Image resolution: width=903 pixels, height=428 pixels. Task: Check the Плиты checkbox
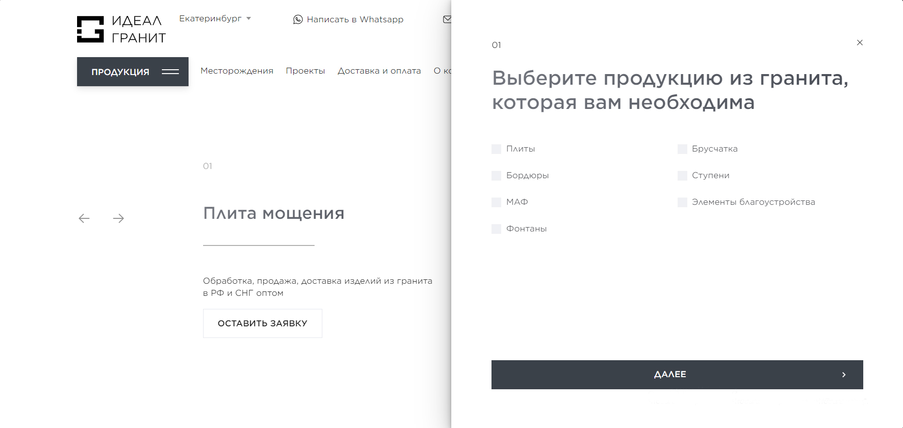pos(496,149)
